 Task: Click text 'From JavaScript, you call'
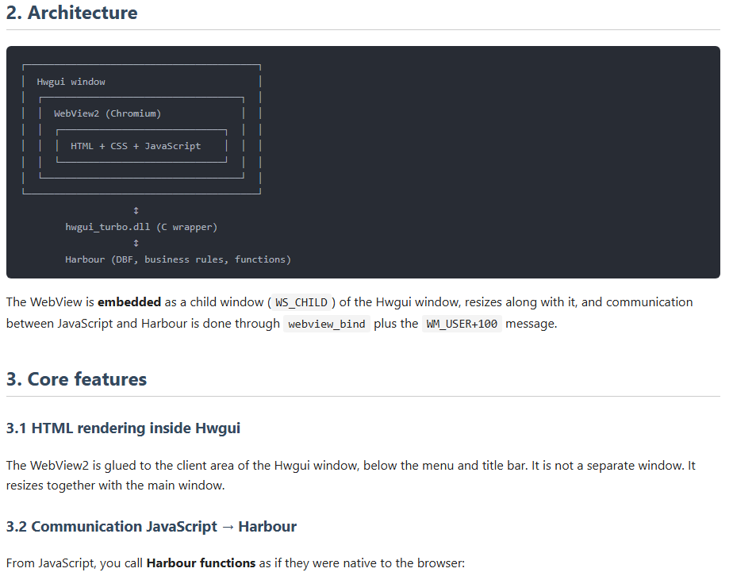tap(75, 563)
